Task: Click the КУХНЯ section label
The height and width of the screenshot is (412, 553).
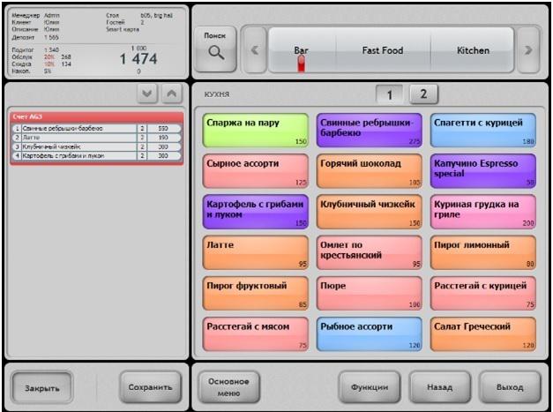Action: pos(217,94)
